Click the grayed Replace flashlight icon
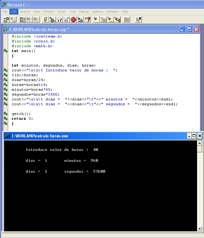 [103, 20]
